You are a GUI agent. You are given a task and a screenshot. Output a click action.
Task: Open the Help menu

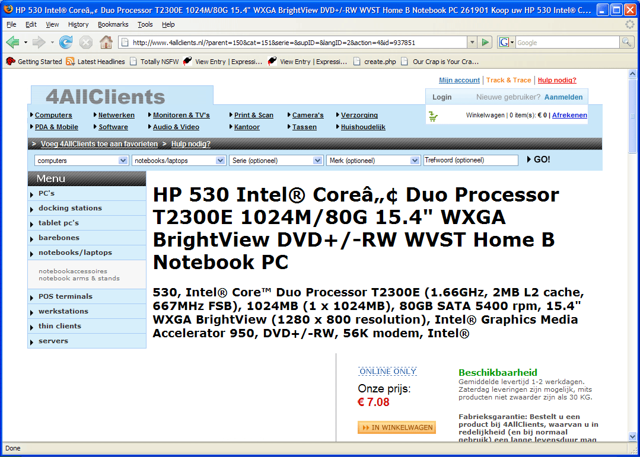(168, 24)
